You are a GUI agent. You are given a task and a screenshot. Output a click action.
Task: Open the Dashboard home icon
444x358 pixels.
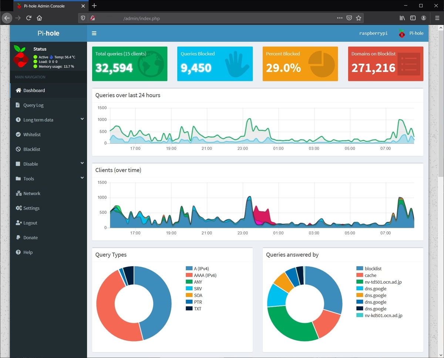point(18,90)
